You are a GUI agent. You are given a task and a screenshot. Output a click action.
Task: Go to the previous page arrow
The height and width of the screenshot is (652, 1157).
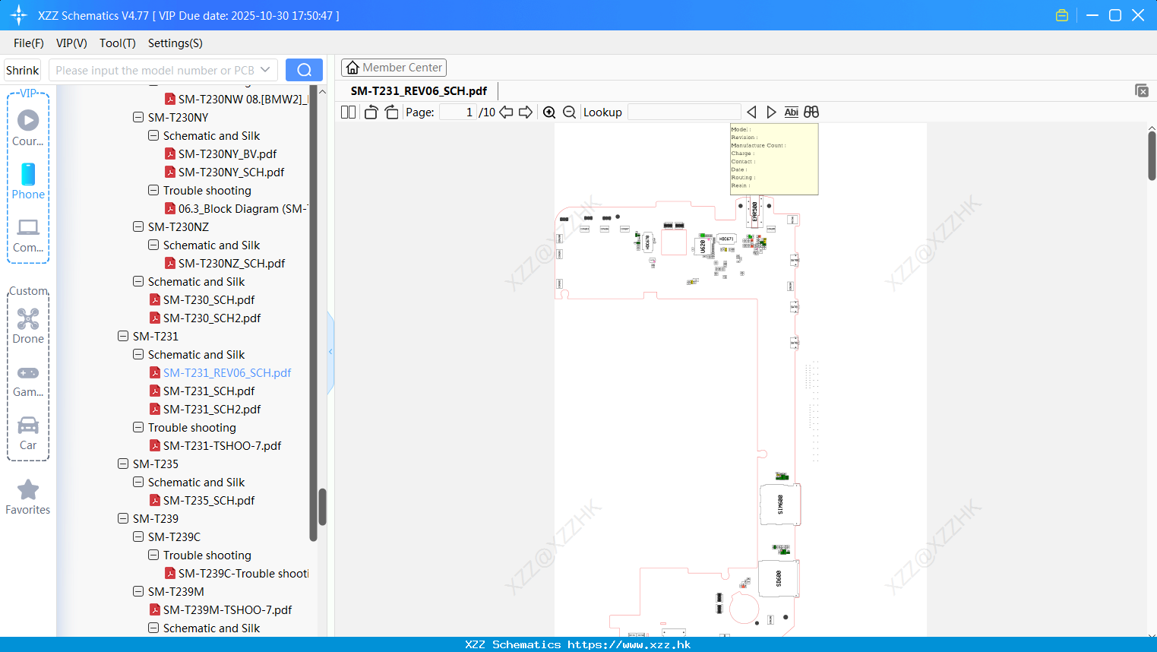click(x=506, y=112)
